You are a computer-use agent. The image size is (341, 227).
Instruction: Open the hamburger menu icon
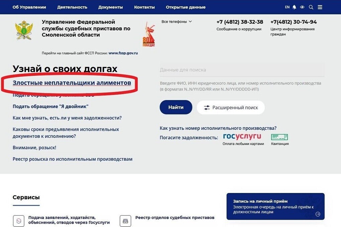[x=320, y=7]
